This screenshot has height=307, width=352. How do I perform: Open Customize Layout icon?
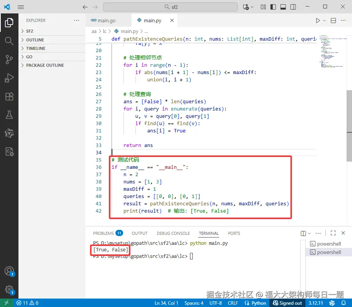tap(263, 7)
